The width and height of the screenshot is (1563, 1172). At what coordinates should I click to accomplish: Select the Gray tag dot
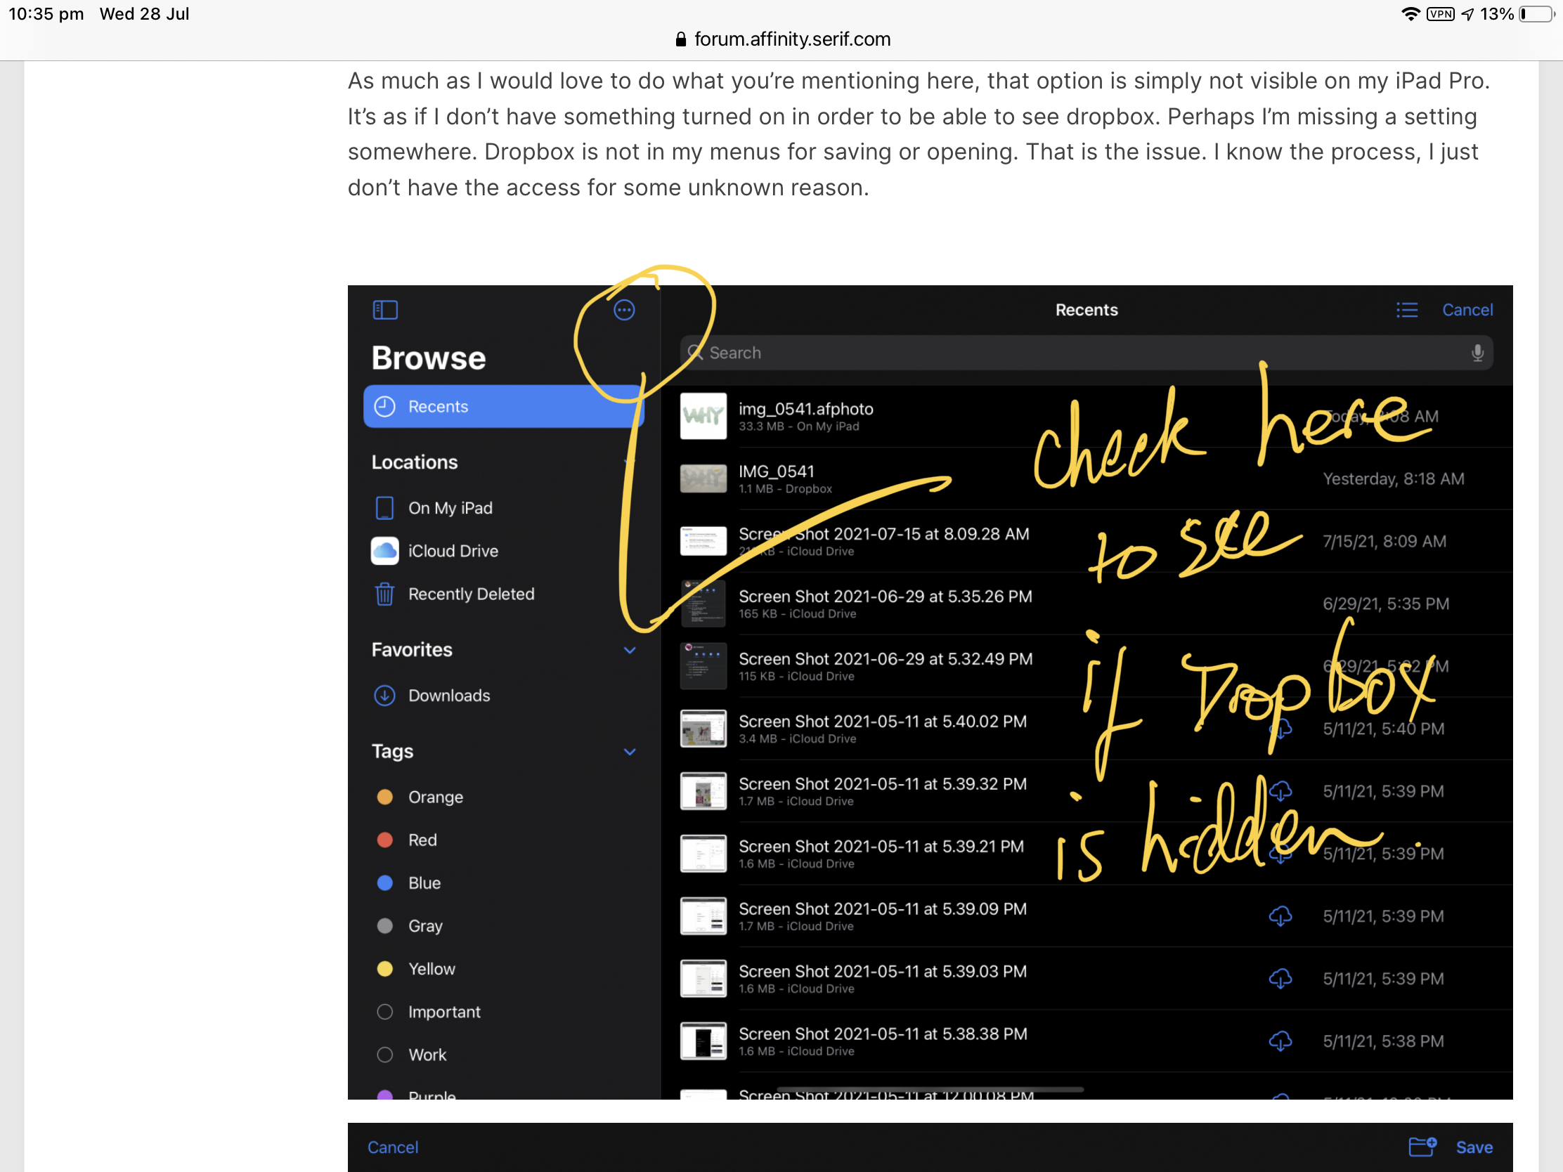coord(384,925)
